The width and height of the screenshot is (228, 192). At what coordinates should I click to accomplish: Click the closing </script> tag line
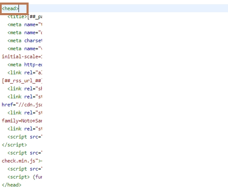click(x=14, y=145)
